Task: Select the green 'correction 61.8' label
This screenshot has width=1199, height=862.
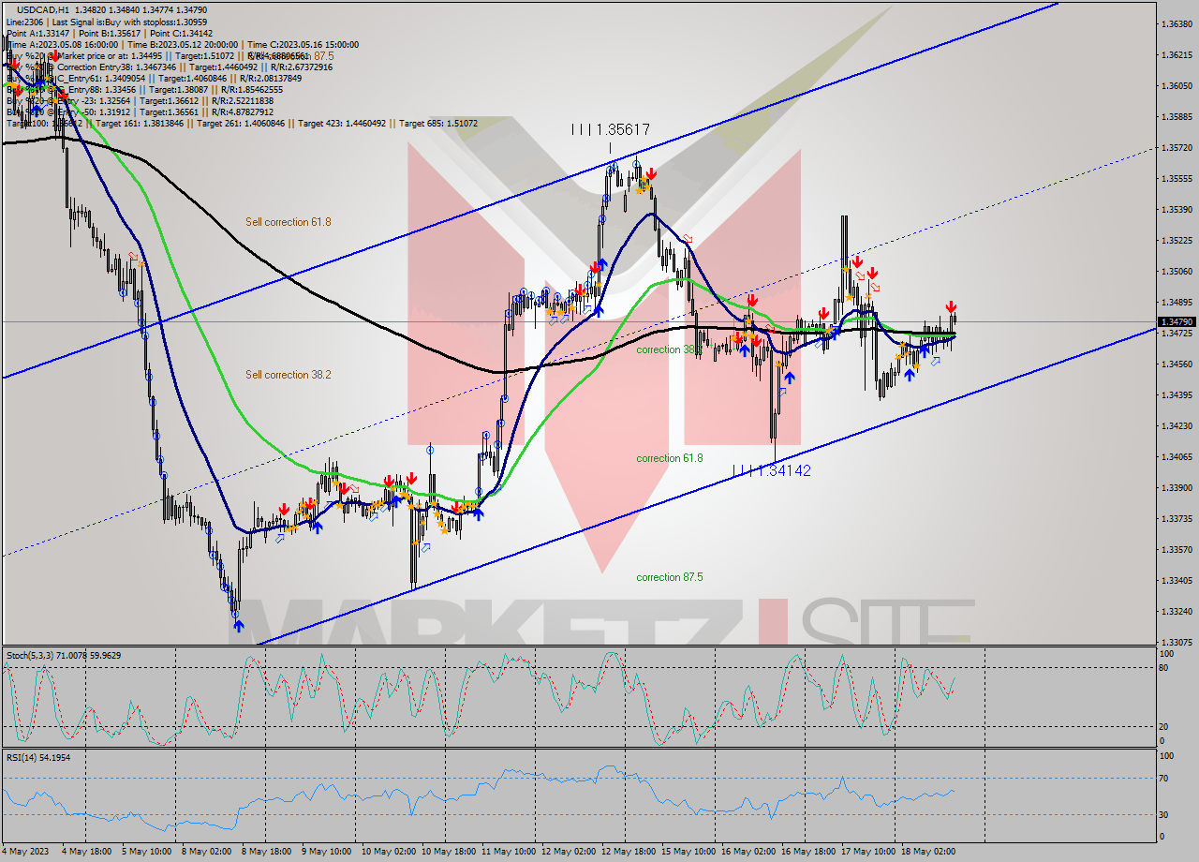Action: pyautogui.click(x=670, y=458)
